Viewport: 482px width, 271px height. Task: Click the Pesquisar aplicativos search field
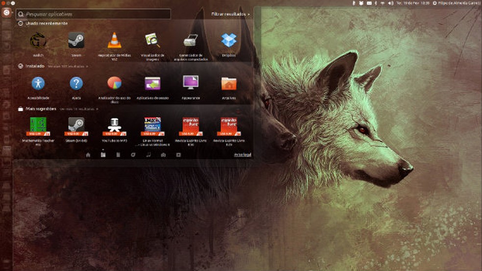click(93, 14)
